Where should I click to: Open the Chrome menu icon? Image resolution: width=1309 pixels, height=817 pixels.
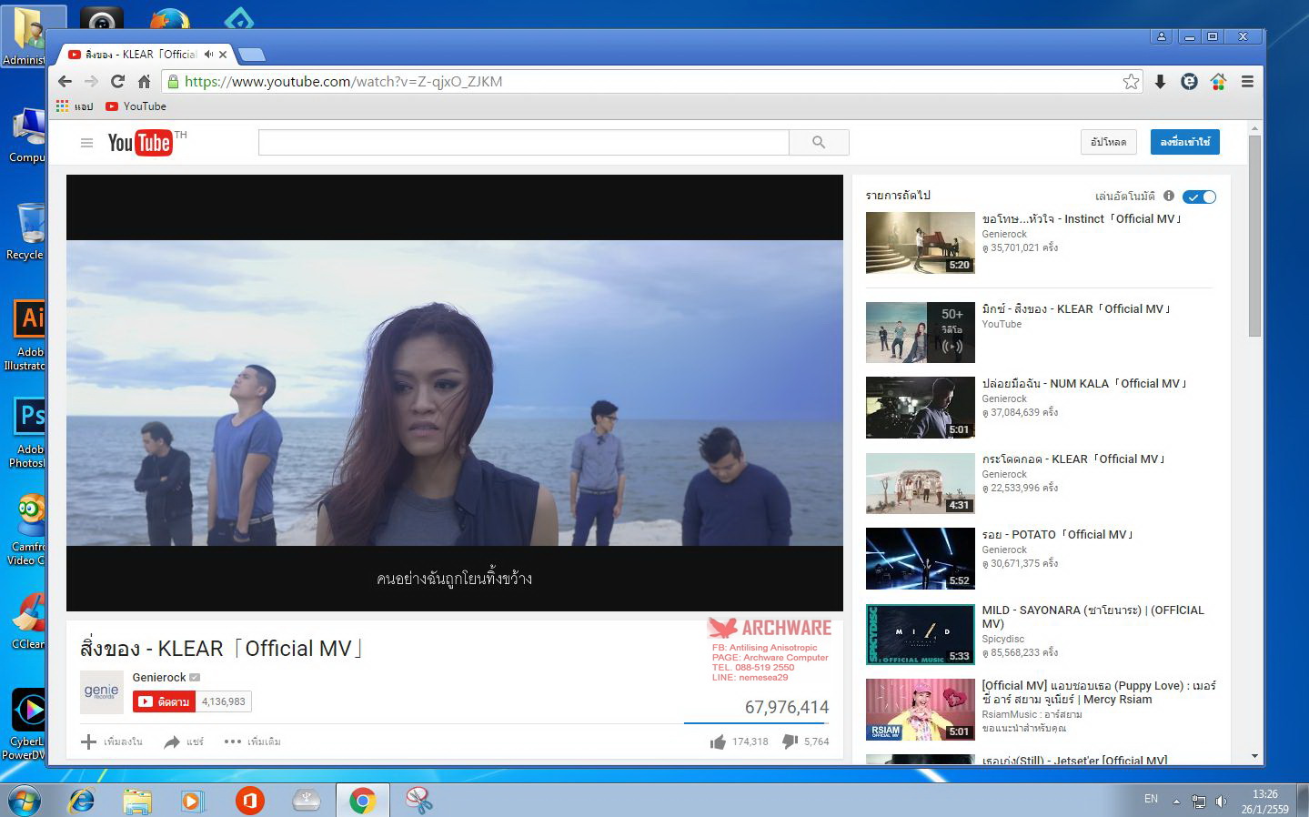1247,82
